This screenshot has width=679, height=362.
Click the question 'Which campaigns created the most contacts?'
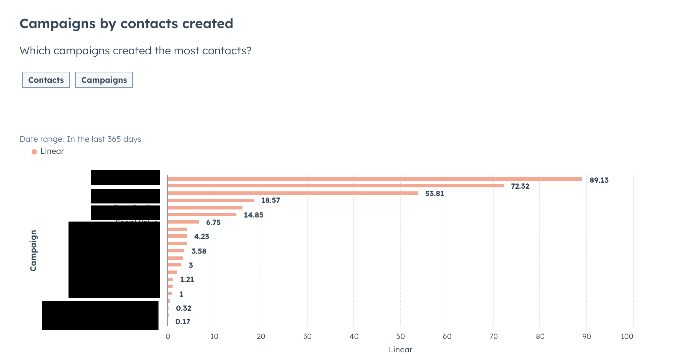pos(135,51)
